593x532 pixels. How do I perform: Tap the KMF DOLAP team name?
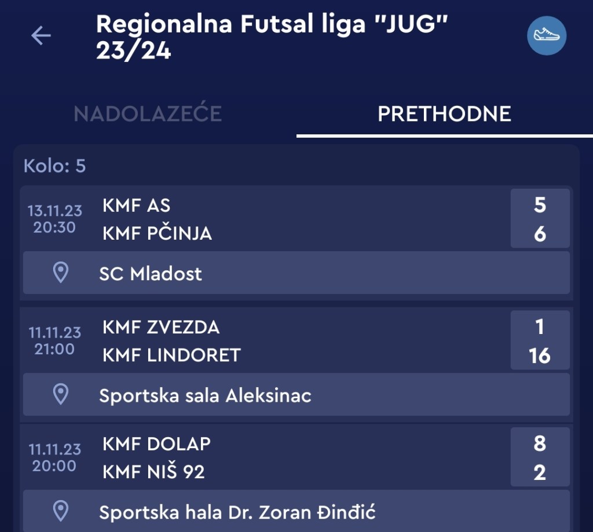pyautogui.click(x=156, y=444)
